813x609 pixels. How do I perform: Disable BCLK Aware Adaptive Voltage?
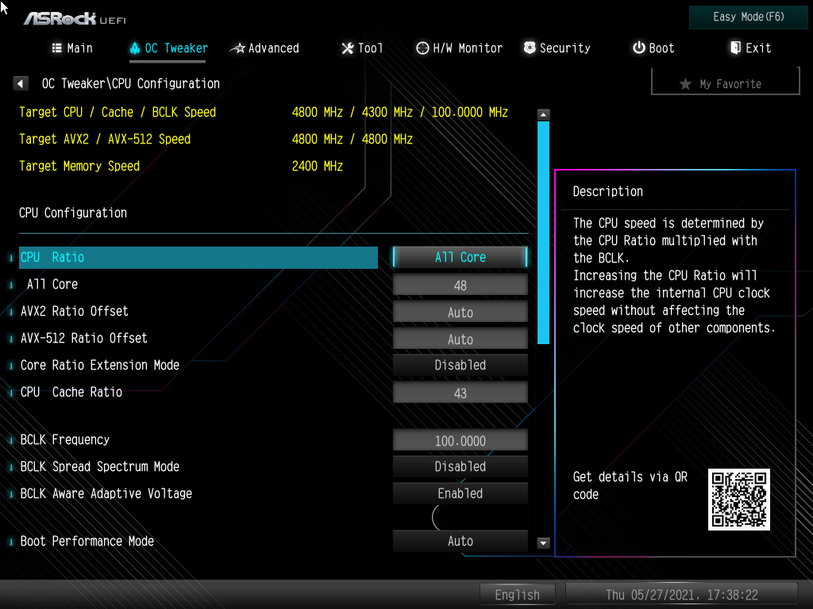tap(460, 493)
